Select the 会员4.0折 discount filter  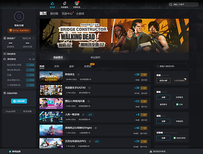pos(163,81)
